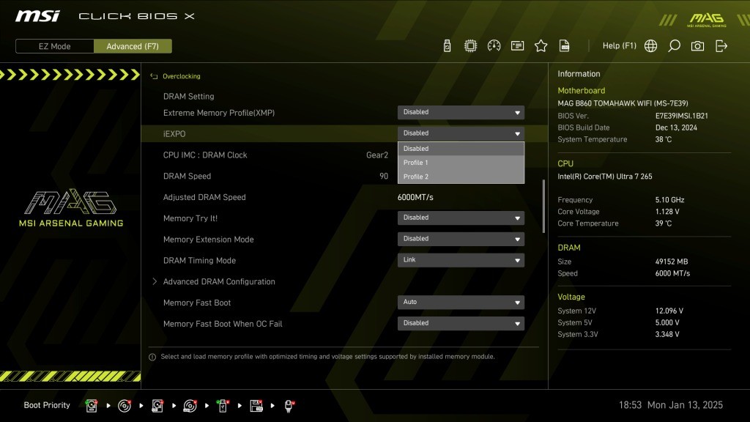Image resolution: width=750 pixels, height=422 pixels.
Task: Click the speedometer gauge icon
Action: coord(494,46)
